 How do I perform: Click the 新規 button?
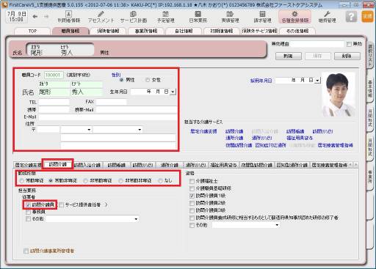click(289, 56)
